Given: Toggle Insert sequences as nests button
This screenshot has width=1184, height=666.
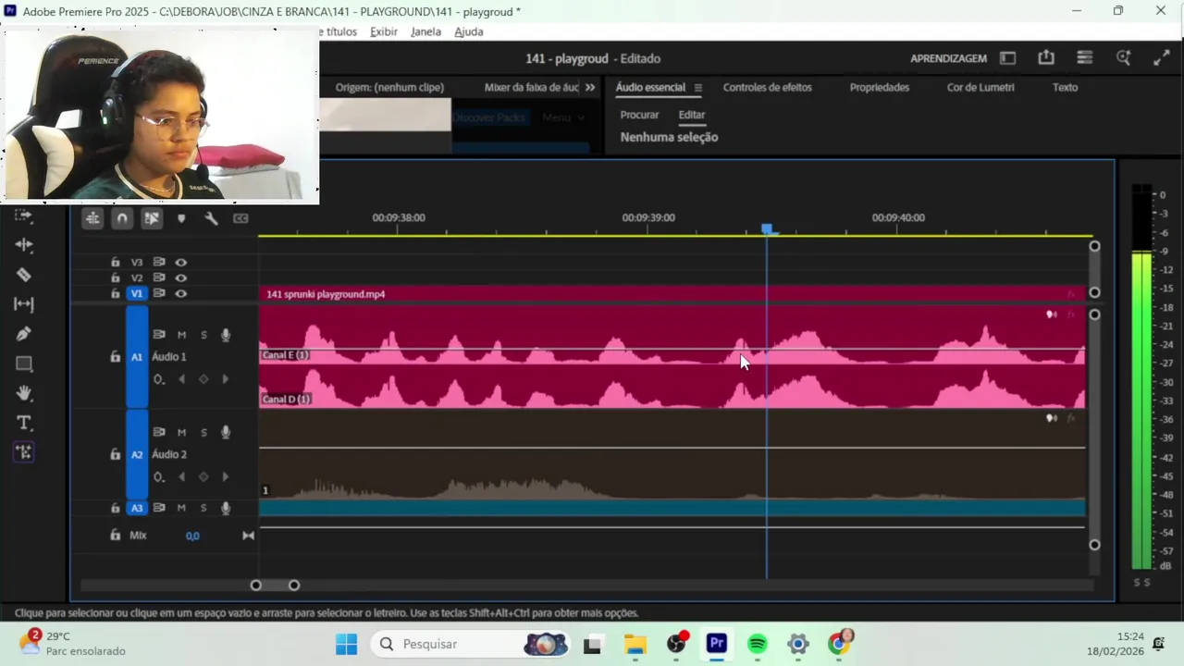Looking at the screenshot, I should tap(92, 218).
